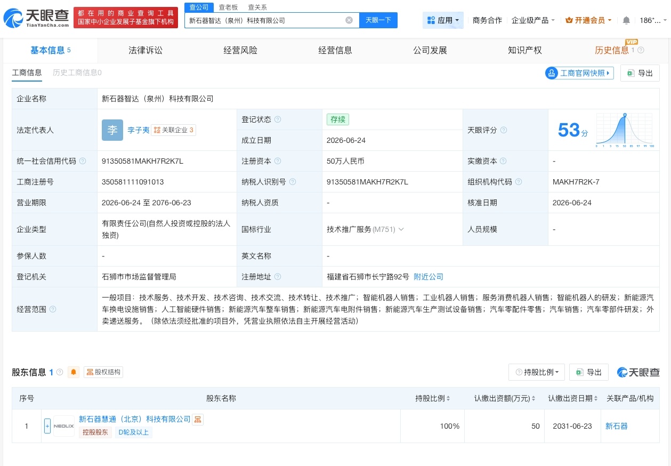Image resolution: width=671 pixels, height=466 pixels.
Task: Open 附近公司 link
Action: pos(429,277)
